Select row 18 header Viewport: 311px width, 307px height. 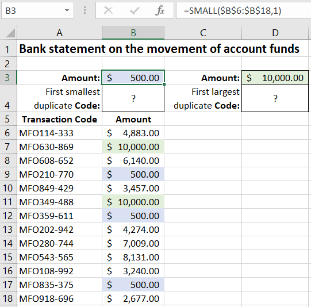[8, 298]
